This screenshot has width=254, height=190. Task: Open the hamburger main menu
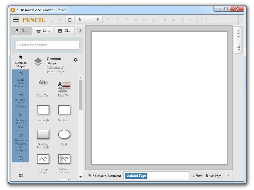tap(16, 20)
